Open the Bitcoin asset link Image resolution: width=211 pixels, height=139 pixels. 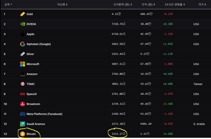coord(31,134)
